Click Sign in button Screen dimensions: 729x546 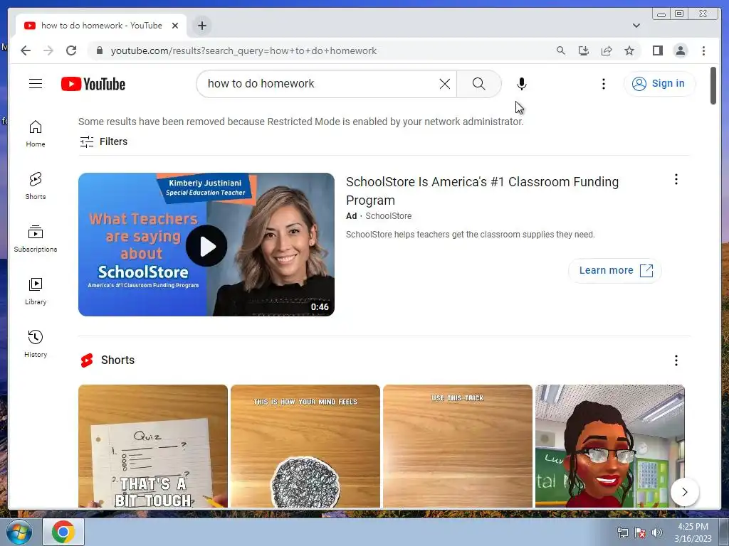(x=659, y=84)
